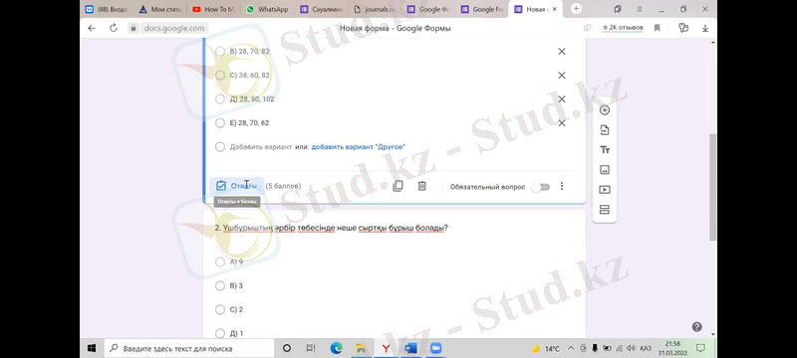Viewport: 797px width, 358px height.
Task: Show hidden system tray icons
Action: tap(571, 348)
